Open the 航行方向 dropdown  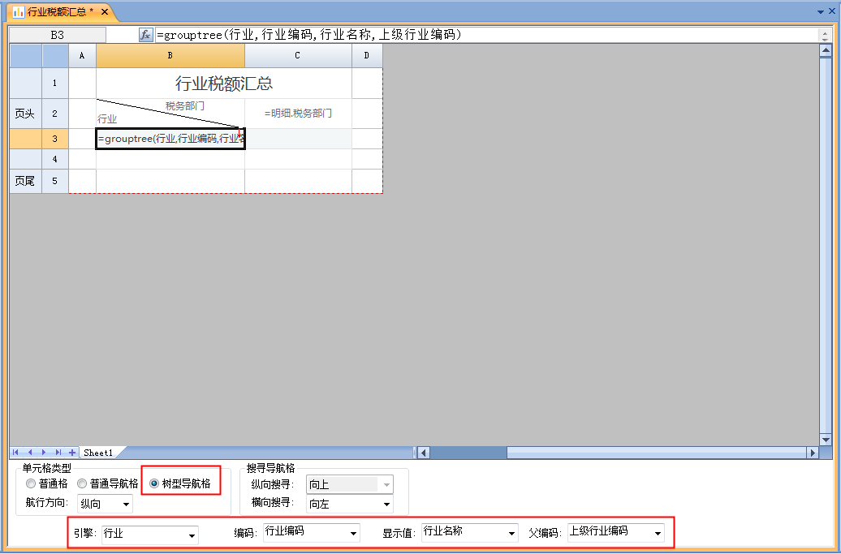pyautogui.click(x=106, y=504)
